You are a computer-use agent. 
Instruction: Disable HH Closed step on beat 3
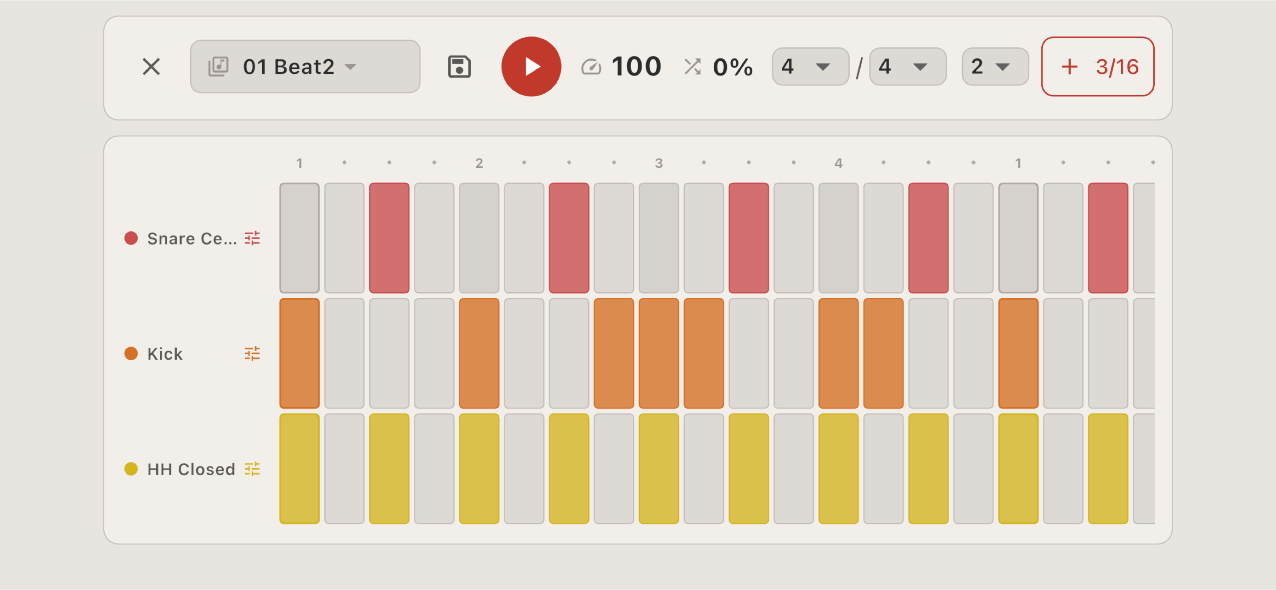click(x=659, y=469)
